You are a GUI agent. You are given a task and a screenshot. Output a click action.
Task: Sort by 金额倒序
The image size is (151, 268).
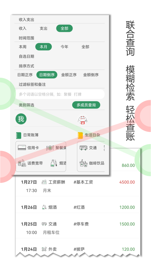click(91, 75)
